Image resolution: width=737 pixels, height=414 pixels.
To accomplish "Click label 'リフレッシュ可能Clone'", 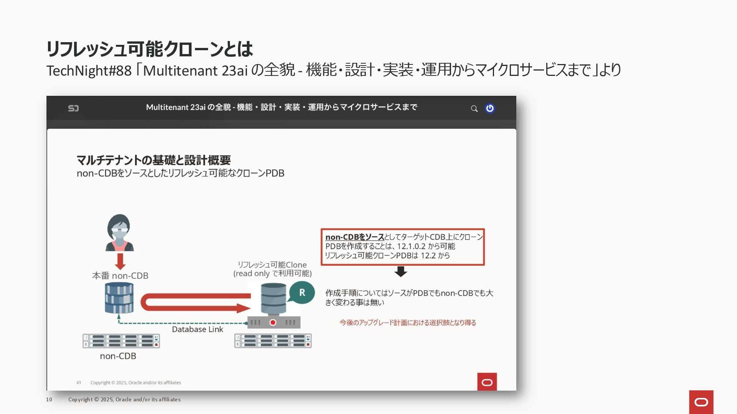I will (272, 264).
